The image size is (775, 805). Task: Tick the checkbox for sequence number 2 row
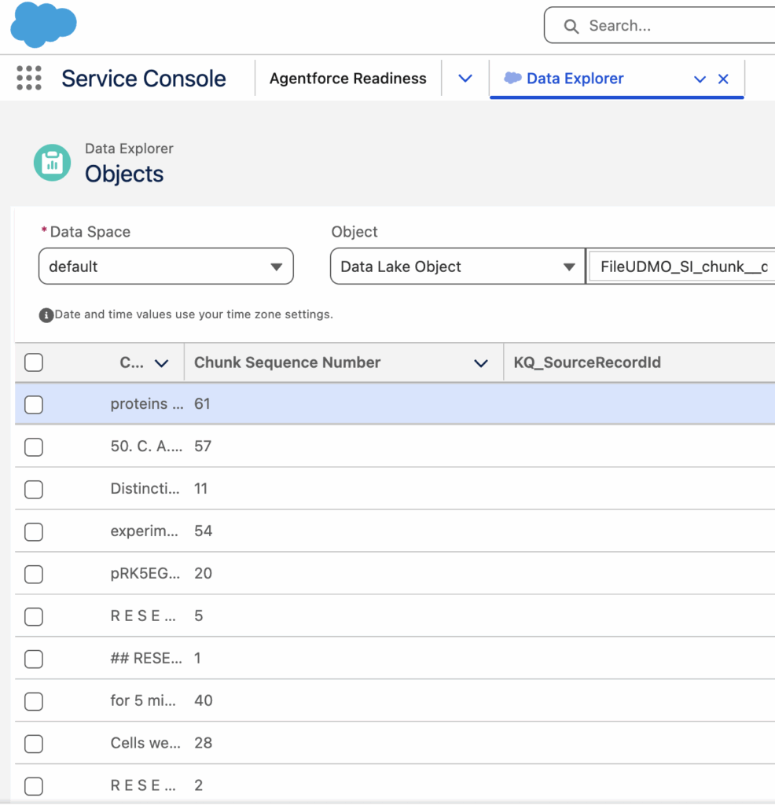click(34, 785)
